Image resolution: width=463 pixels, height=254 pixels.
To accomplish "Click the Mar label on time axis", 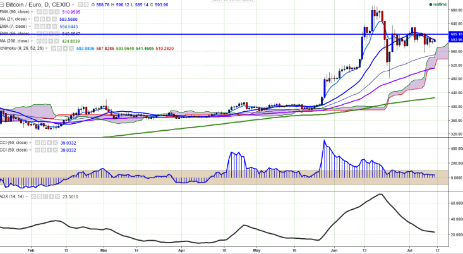I will point(104,250).
